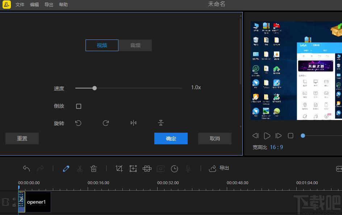This screenshot has height=215, width=342.
Task: Confirm with the 确定 button
Action: point(171,138)
